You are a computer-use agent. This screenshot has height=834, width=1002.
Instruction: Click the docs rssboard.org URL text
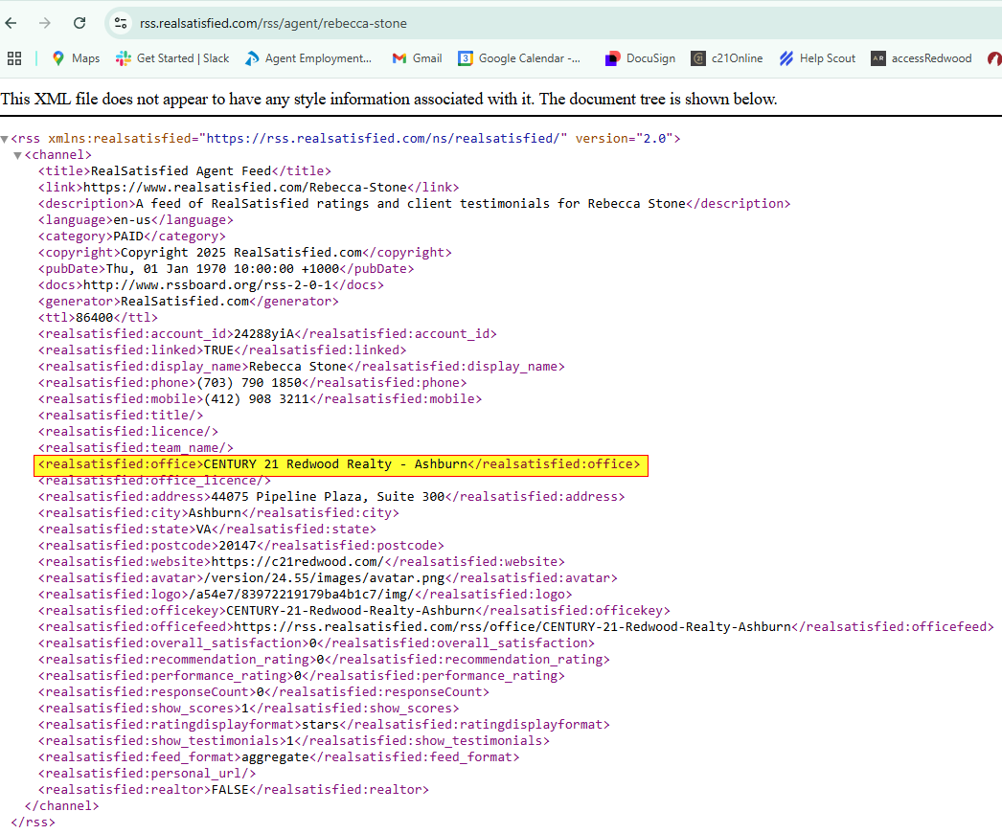click(x=207, y=285)
